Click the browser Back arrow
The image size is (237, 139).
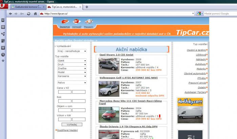10,14
